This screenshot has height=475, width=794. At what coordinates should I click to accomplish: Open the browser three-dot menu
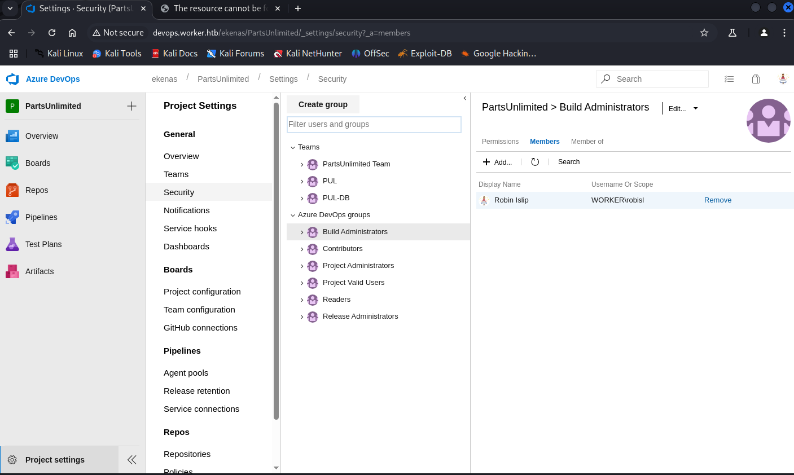point(784,33)
